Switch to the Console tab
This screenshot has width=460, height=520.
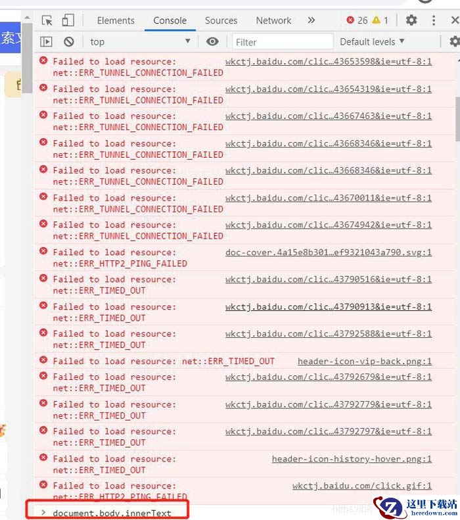point(170,20)
